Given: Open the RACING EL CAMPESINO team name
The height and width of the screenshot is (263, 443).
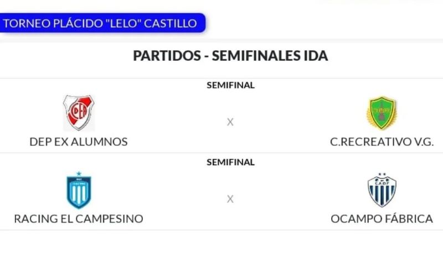Looking at the screenshot, I should point(79,219).
